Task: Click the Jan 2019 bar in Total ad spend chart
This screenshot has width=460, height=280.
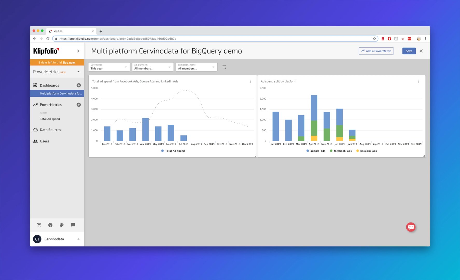Action: (107, 134)
